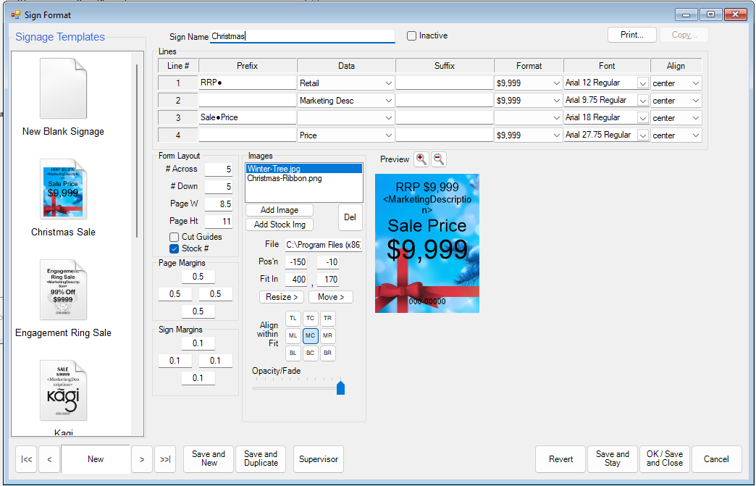This screenshot has width=756, height=486.
Task: Select middle-center image alignment
Action: coord(310,335)
